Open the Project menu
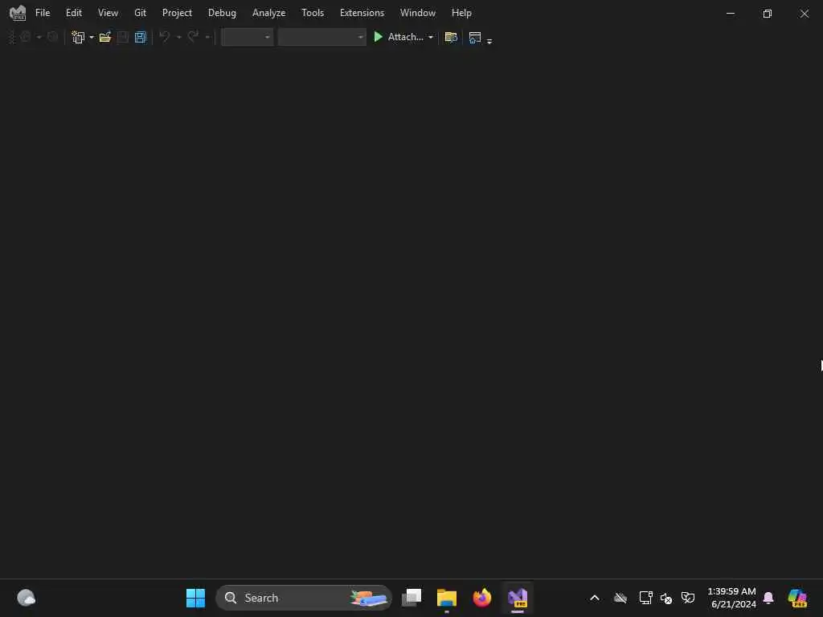 coord(177,13)
